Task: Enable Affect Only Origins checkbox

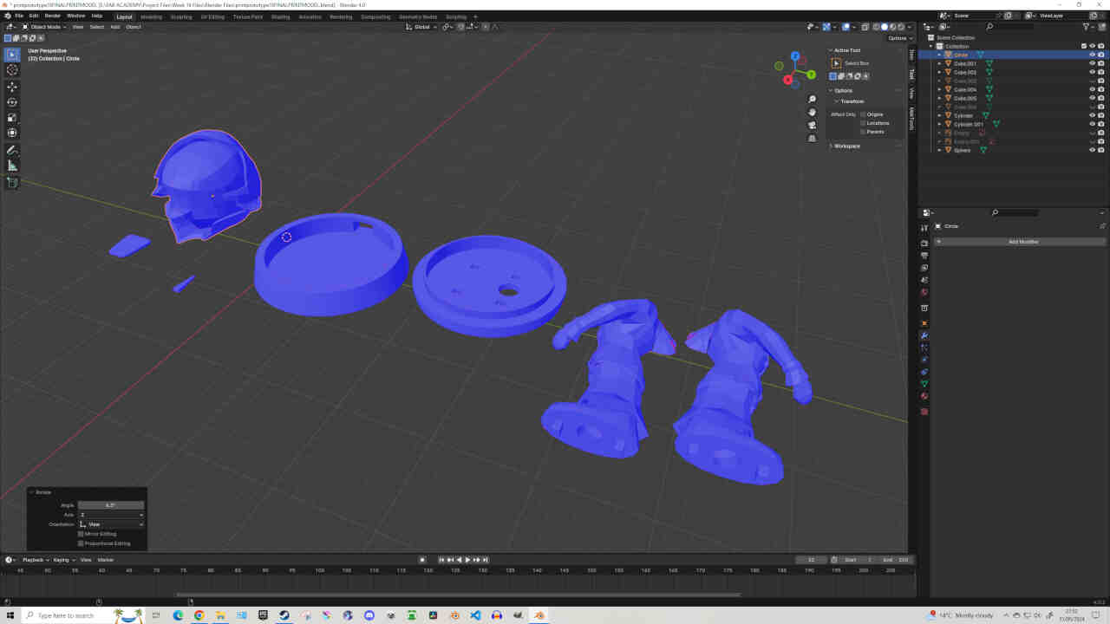Action: [x=863, y=114]
